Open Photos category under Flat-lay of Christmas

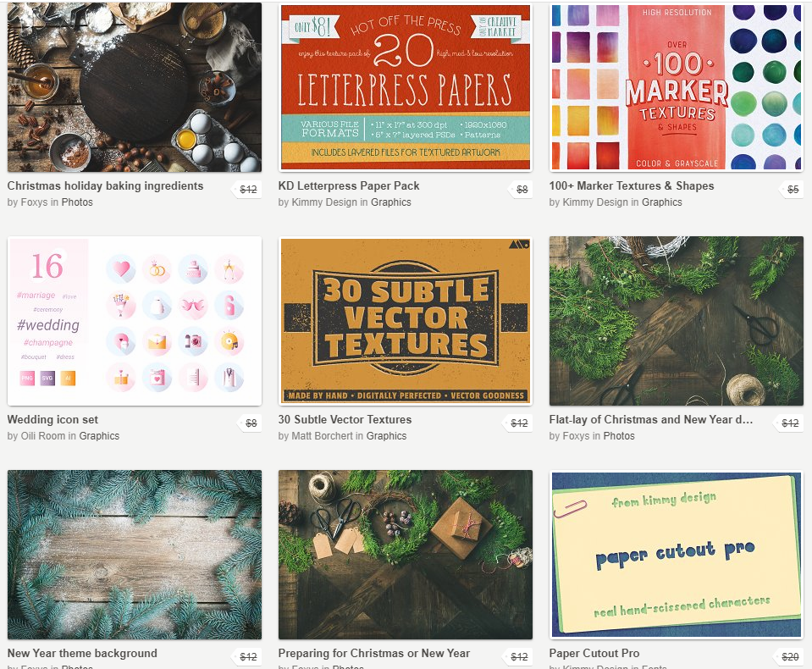pyautogui.click(x=619, y=436)
